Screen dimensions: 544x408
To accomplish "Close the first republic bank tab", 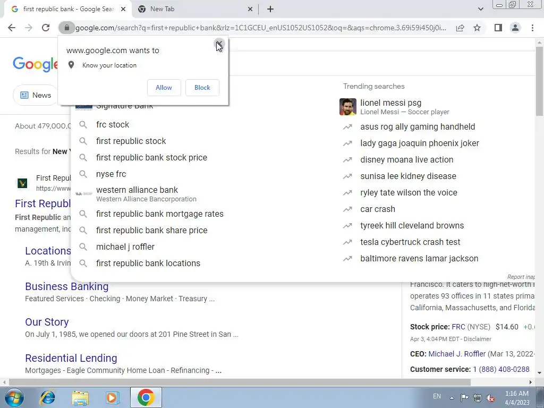I will (123, 10).
